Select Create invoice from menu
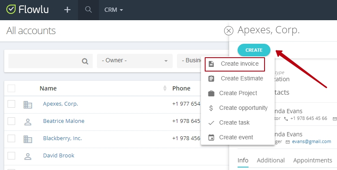This screenshot has width=337, height=170. coord(235,64)
